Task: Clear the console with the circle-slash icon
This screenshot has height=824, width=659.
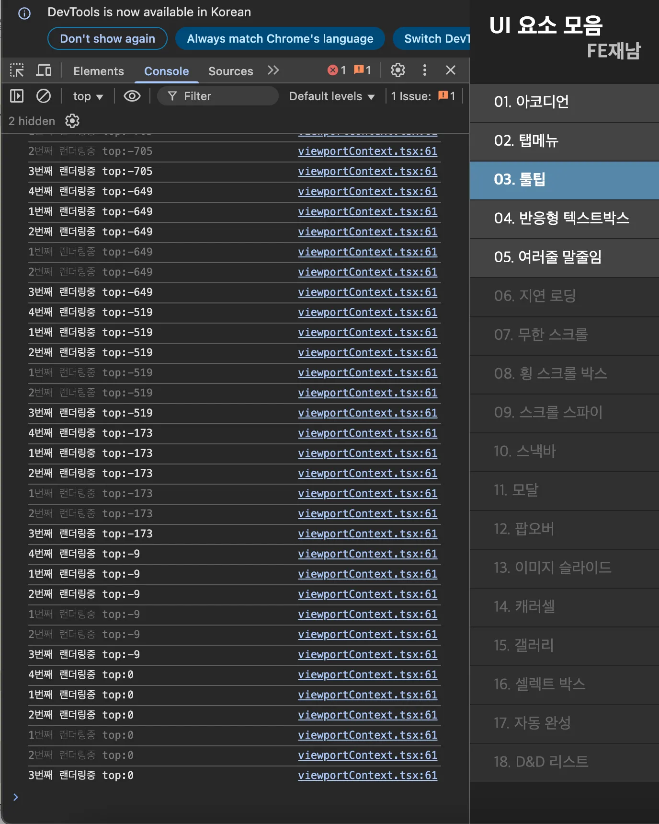Action: click(x=44, y=96)
